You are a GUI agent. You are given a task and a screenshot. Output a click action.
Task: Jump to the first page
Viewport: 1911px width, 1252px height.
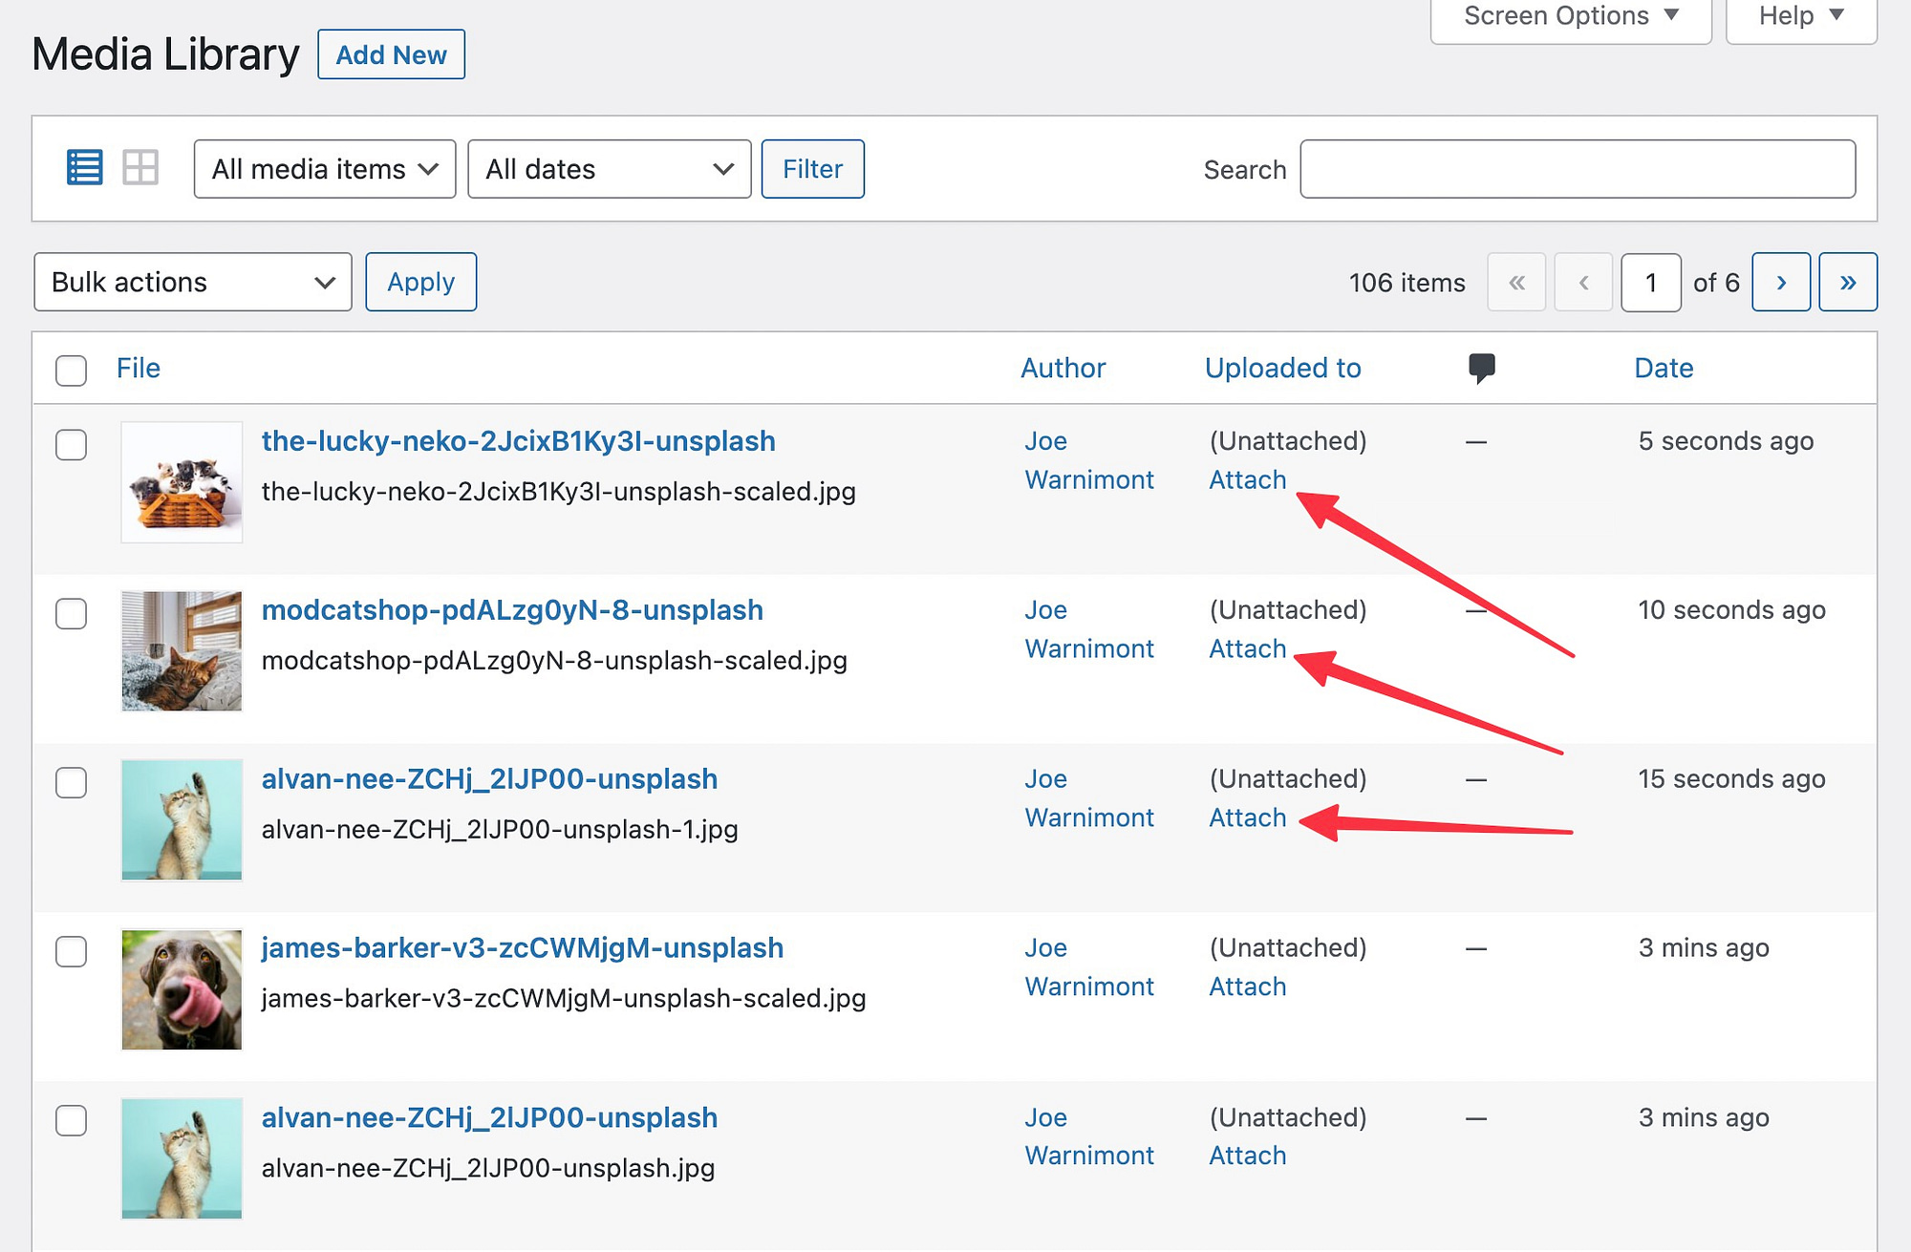pos(1516,282)
